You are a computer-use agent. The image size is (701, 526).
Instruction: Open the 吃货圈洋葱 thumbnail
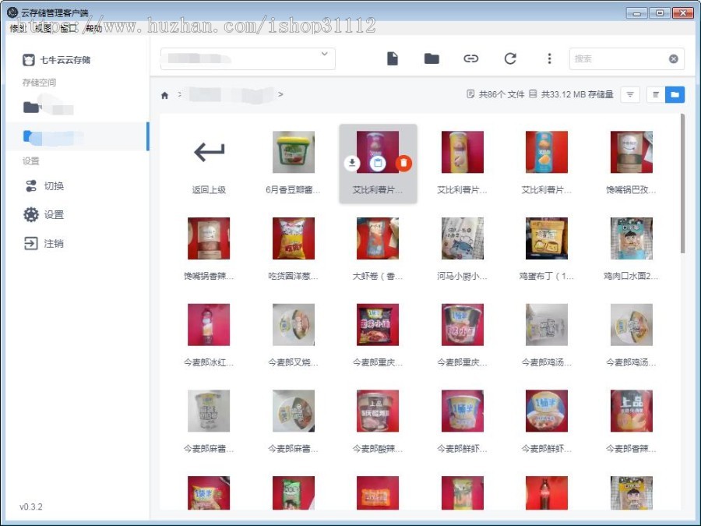point(294,238)
